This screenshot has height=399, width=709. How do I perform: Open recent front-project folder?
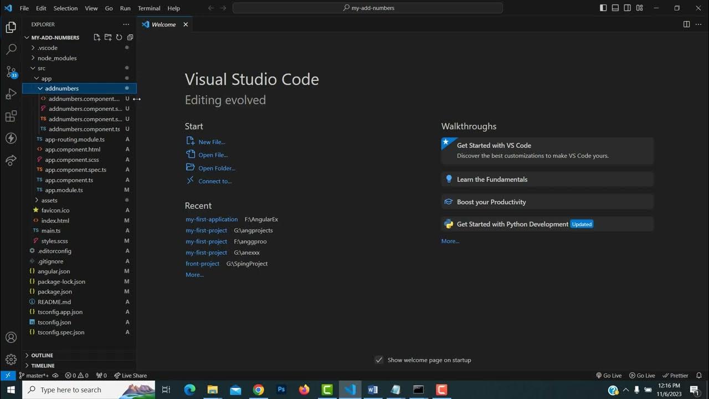pos(203,264)
